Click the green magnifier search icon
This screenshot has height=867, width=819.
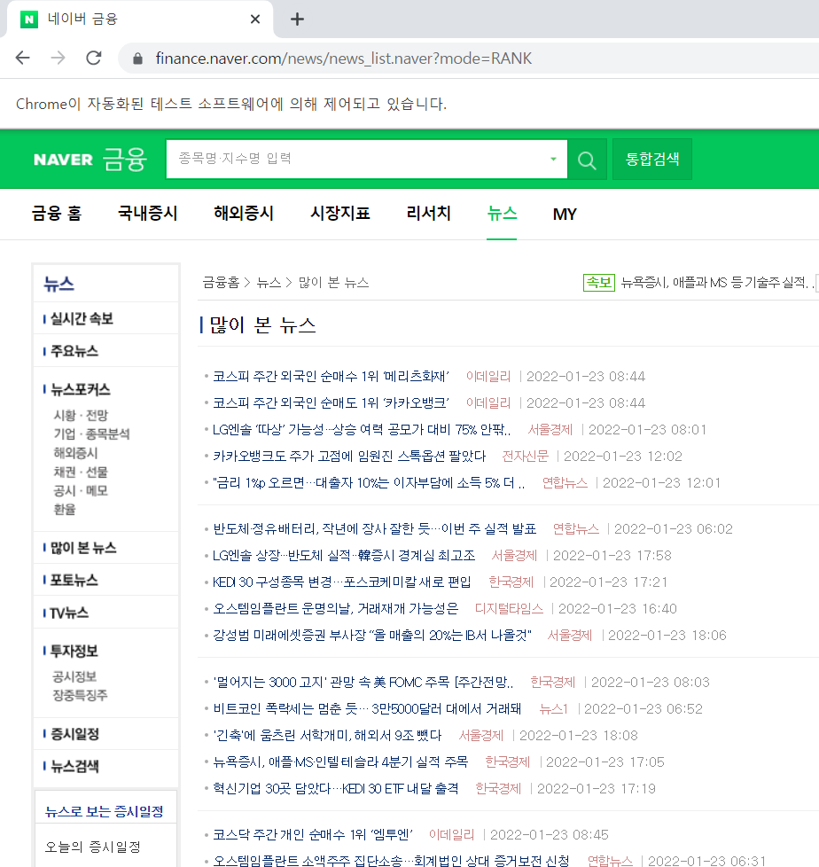[587, 160]
